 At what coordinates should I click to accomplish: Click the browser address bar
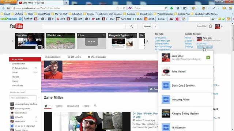pyautogui.click(x=66, y=8)
